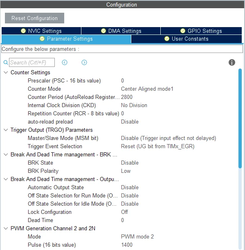Edit the Prescaler value 0

[123, 81]
